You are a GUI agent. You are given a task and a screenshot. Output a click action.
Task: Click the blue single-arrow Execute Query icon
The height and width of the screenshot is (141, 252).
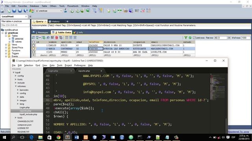pos(14,11)
